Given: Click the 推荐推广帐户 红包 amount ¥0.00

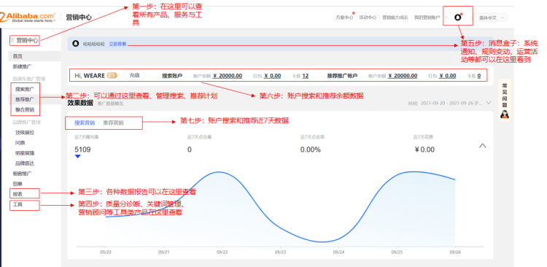Looking at the screenshot, I should pyautogui.click(x=448, y=76).
